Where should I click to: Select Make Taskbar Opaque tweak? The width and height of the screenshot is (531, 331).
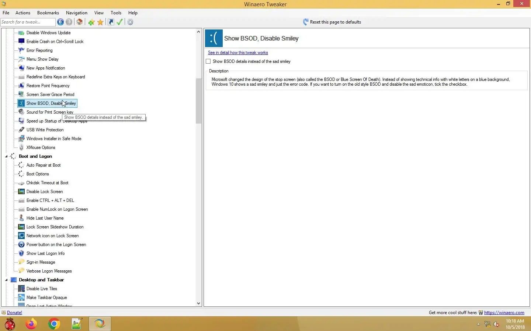click(x=46, y=298)
